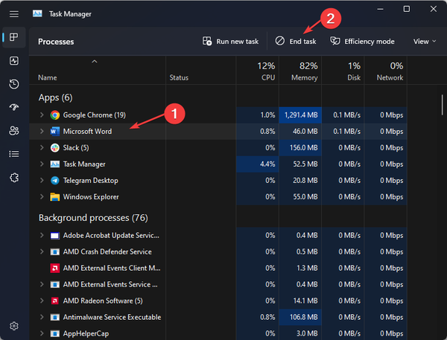
Task: Click Antimalware memory value 106.8 MB
Action: (x=304, y=317)
